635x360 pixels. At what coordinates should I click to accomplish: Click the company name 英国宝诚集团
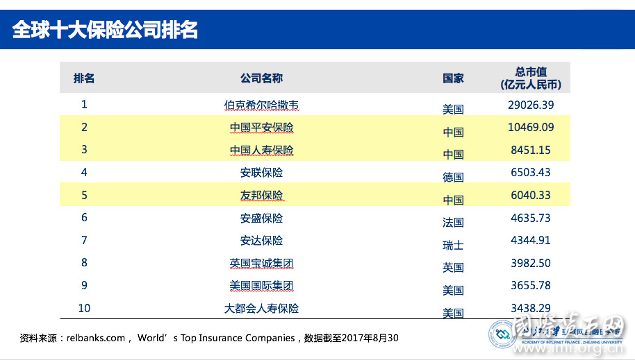coord(261,264)
